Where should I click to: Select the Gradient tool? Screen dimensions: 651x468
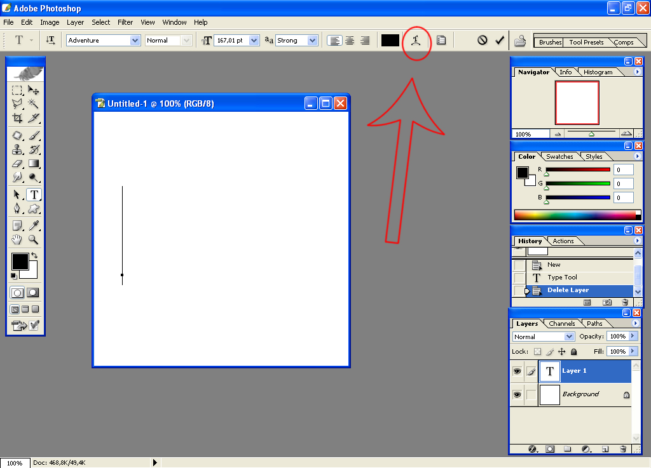pyautogui.click(x=34, y=163)
